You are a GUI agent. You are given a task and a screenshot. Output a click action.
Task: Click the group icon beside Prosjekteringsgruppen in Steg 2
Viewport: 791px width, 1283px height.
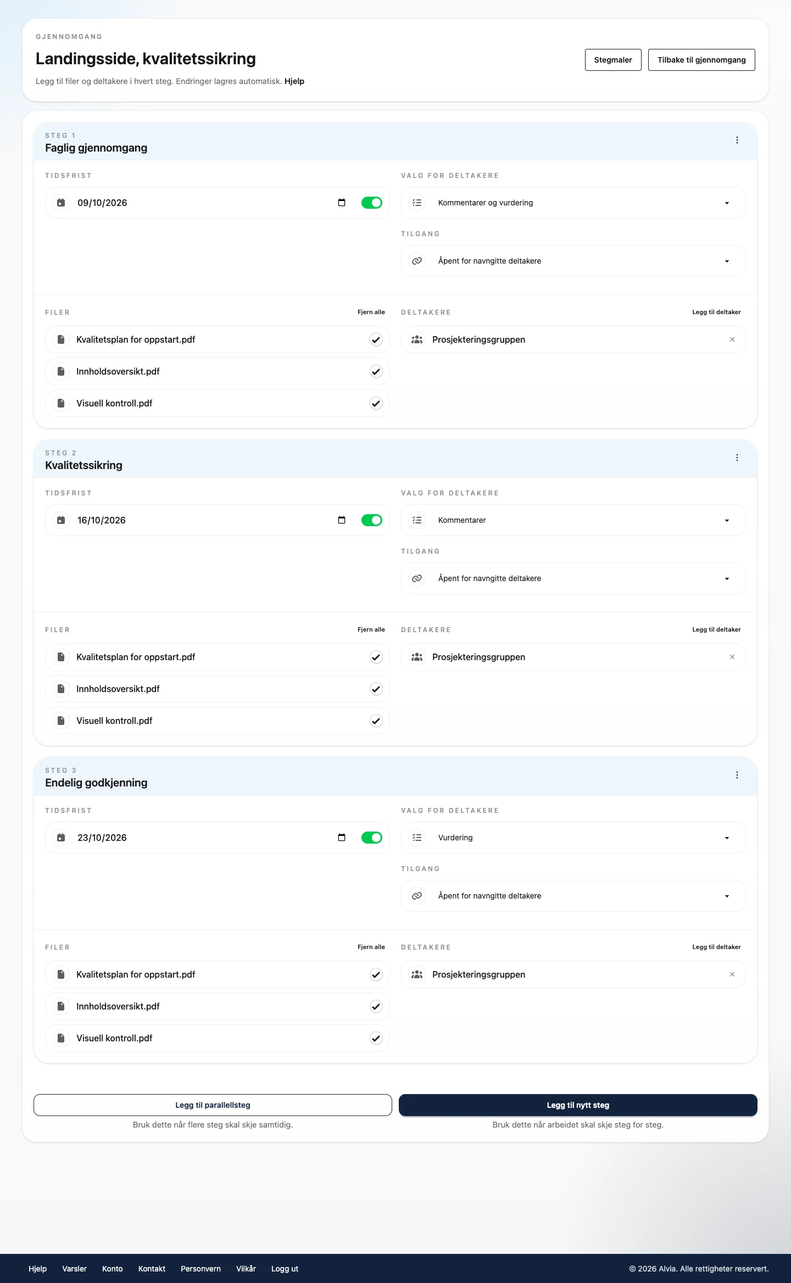pyautogui.click(x=417, y=657)
